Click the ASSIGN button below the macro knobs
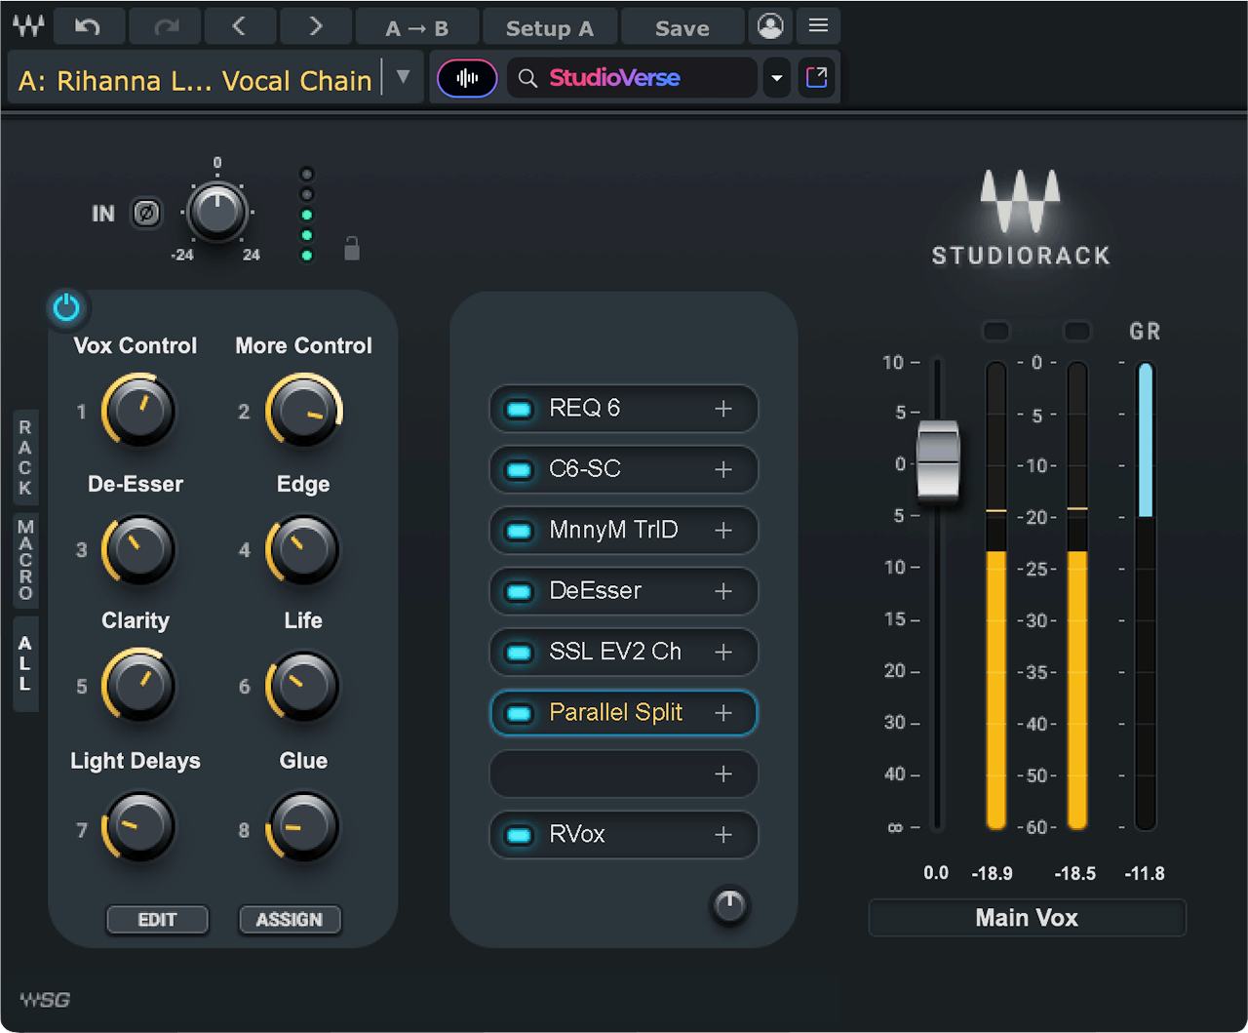This screenshot has width=1248, height=1033. coord(290,920)
